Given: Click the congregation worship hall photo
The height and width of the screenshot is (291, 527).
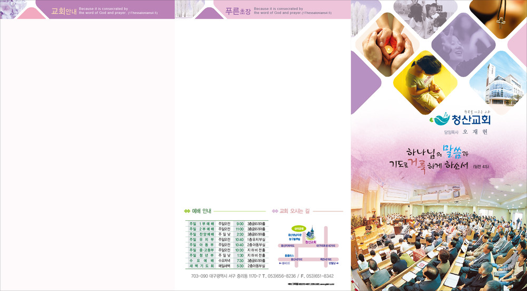Looking at the screenshot, I should pos(438,237).
